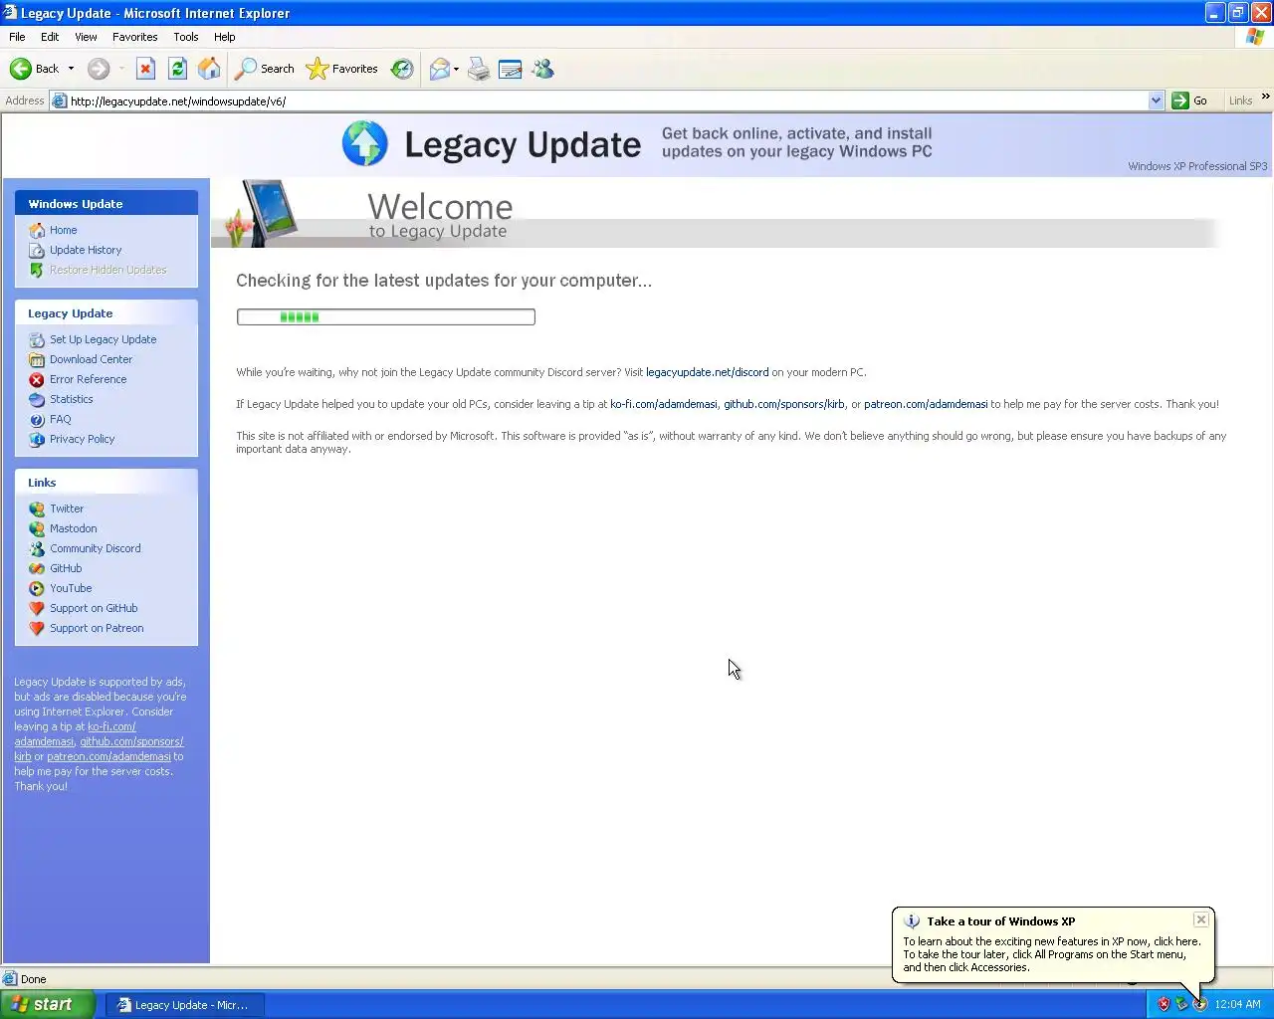Open the View menu
The width and height of the screenshot is (1274, 1019).
(86, 37)
